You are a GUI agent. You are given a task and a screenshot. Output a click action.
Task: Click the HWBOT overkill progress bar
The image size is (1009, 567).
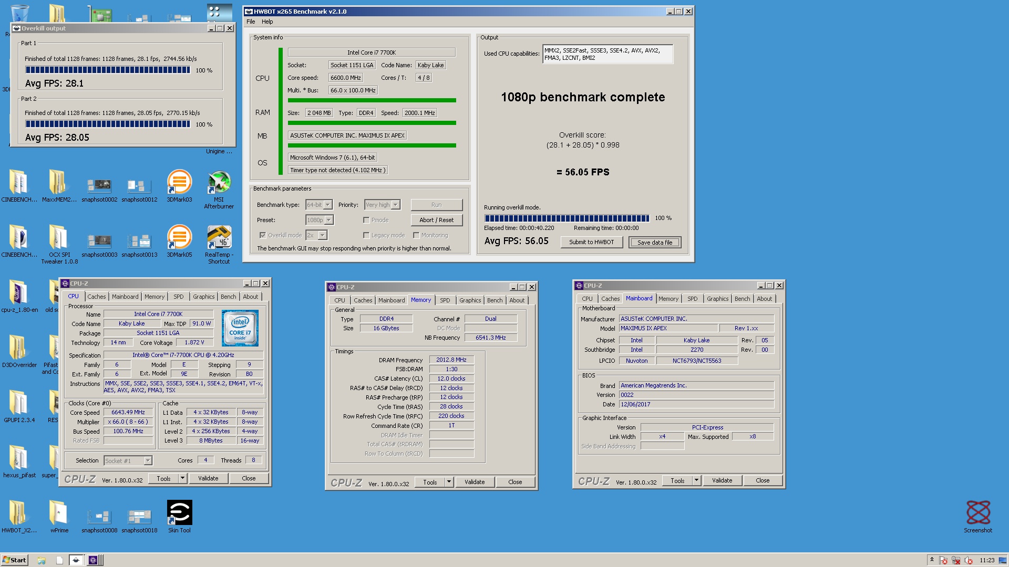point(567,218)
